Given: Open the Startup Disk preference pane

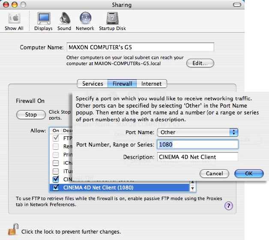Looking at the screenshot, I should coord(112,21).
